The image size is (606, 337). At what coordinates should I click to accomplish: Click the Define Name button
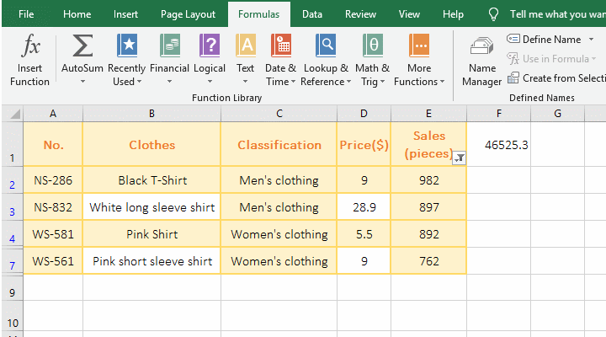pyautogui.click(x=545, y=39)
